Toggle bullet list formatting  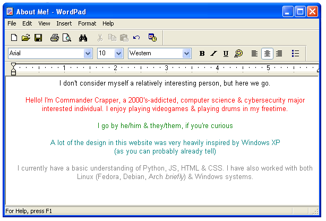point(295,54)
